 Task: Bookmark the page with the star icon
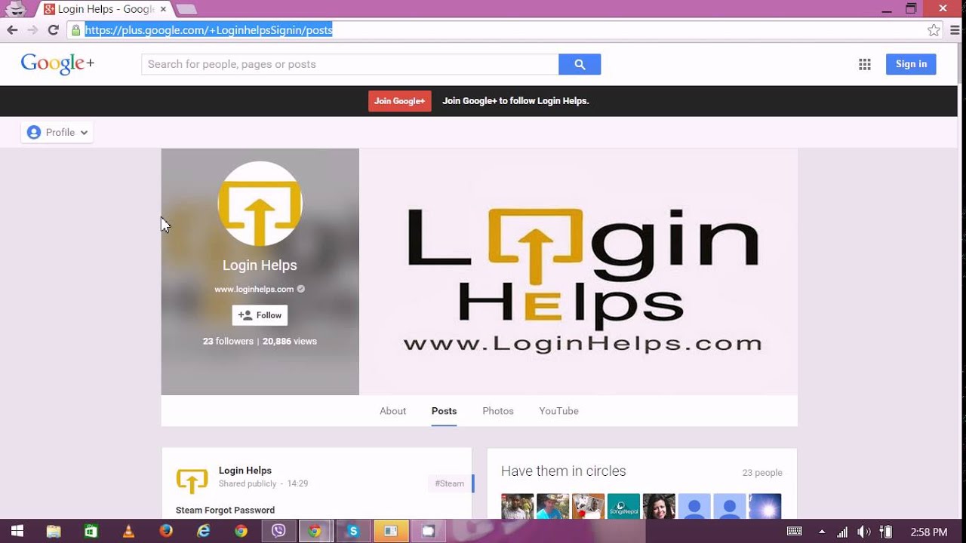pos(934,30)
